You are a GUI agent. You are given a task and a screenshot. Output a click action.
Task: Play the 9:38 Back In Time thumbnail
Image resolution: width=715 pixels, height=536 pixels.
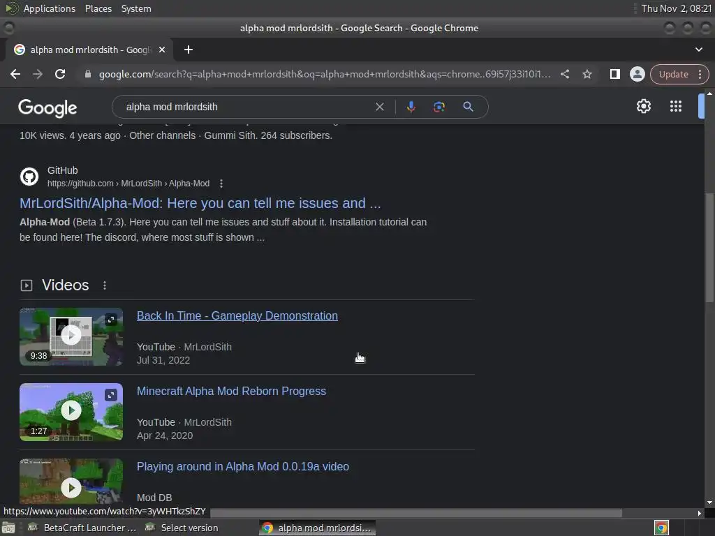[71, 336]
